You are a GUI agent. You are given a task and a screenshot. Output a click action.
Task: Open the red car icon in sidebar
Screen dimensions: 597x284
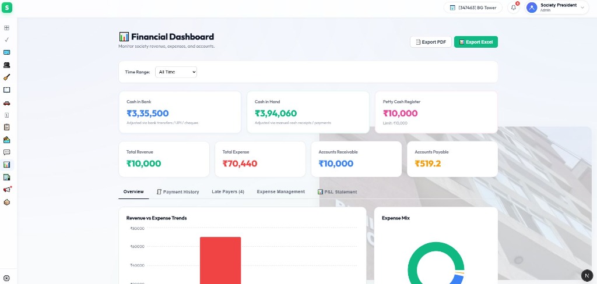click(6, 103)
